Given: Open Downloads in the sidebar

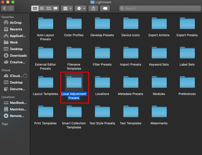Looking at the screenshot, I should [x=15, y=55].
